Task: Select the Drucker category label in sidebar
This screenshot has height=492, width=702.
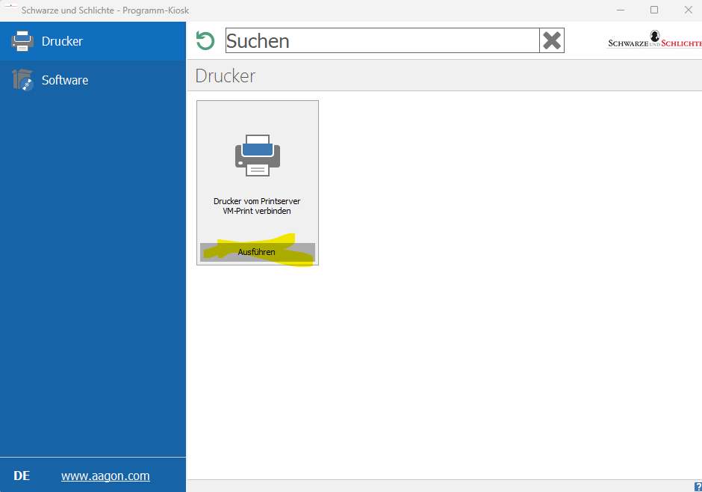Action: coord(62,41)
